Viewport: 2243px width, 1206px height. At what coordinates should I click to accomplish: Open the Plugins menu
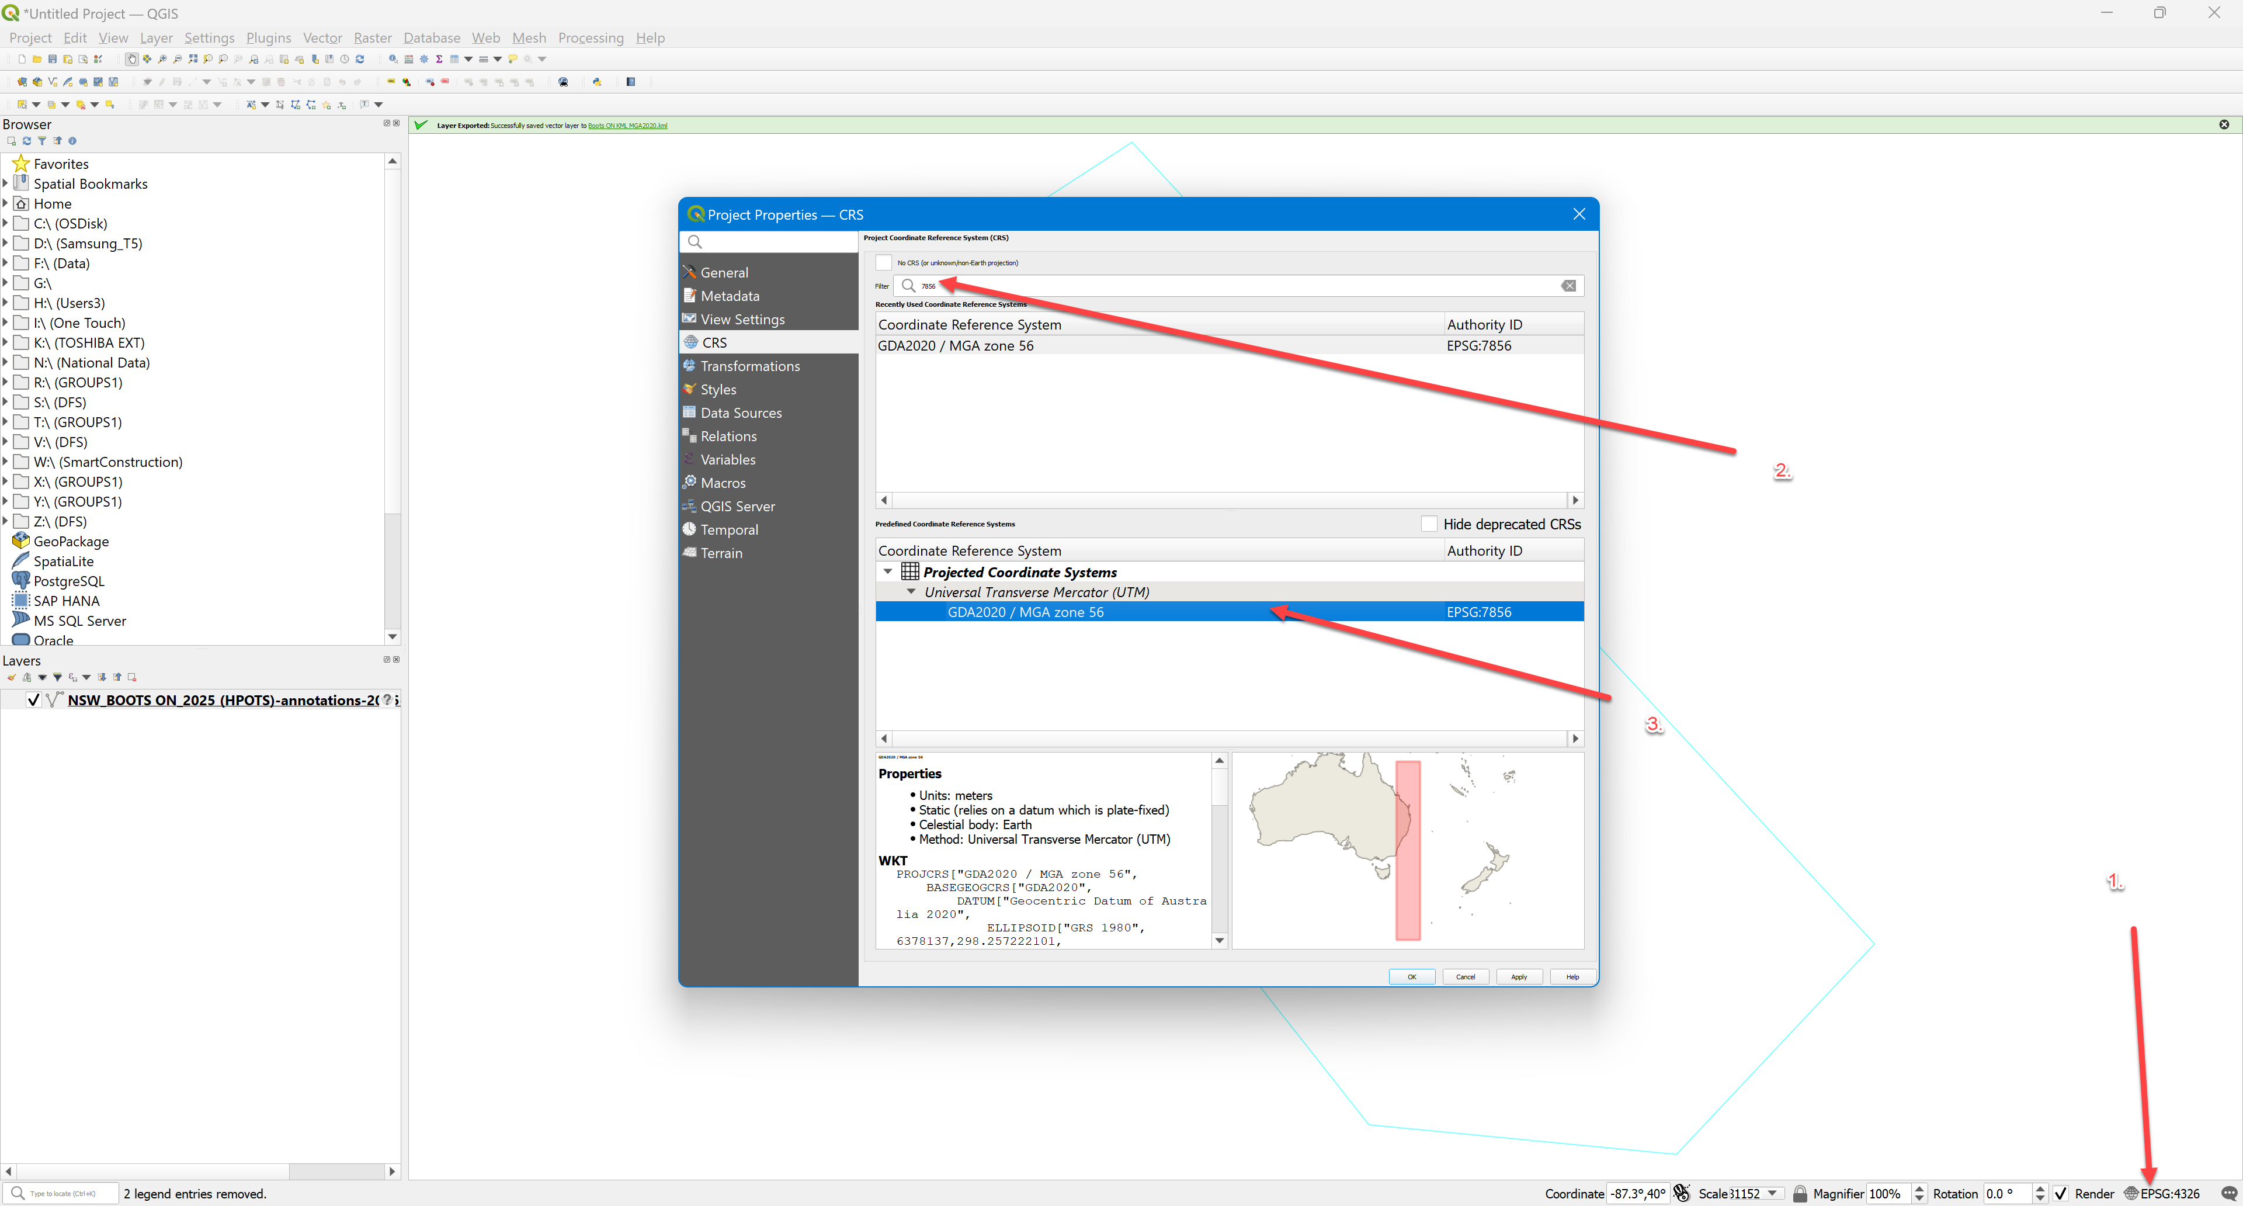click(268, 37)
